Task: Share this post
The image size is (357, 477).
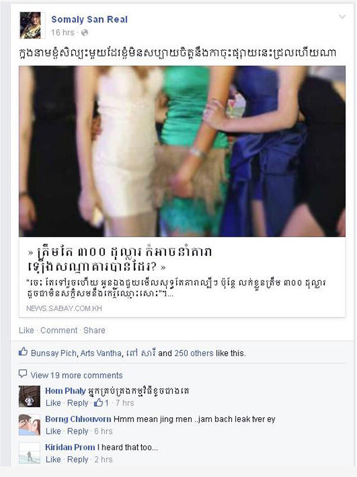Action: click(x=94, y=331)
